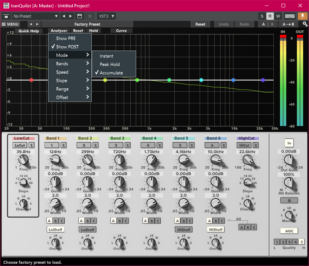
Task: Select the Accumulate mode entry
Action: tap(114, 73)
